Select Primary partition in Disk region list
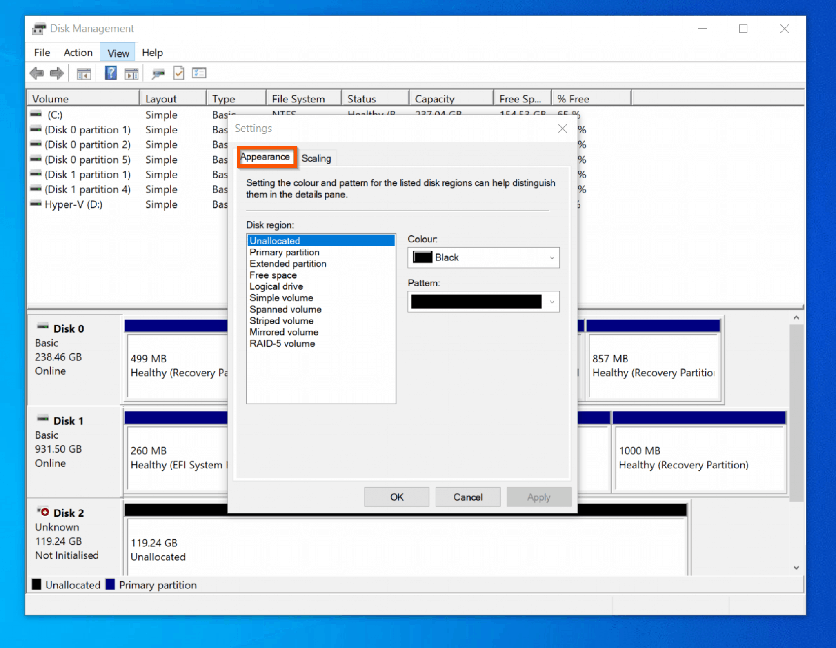836x648 pixels. click(x=285, y=252)
